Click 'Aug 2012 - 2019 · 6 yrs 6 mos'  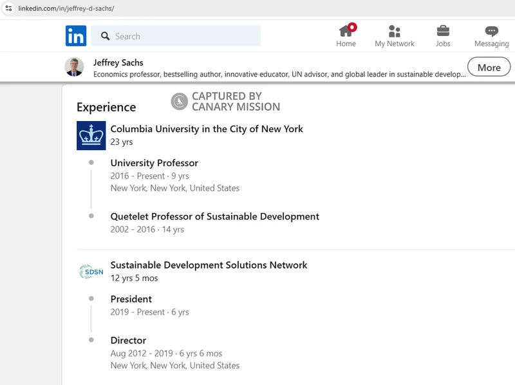[x=166, y=353]
